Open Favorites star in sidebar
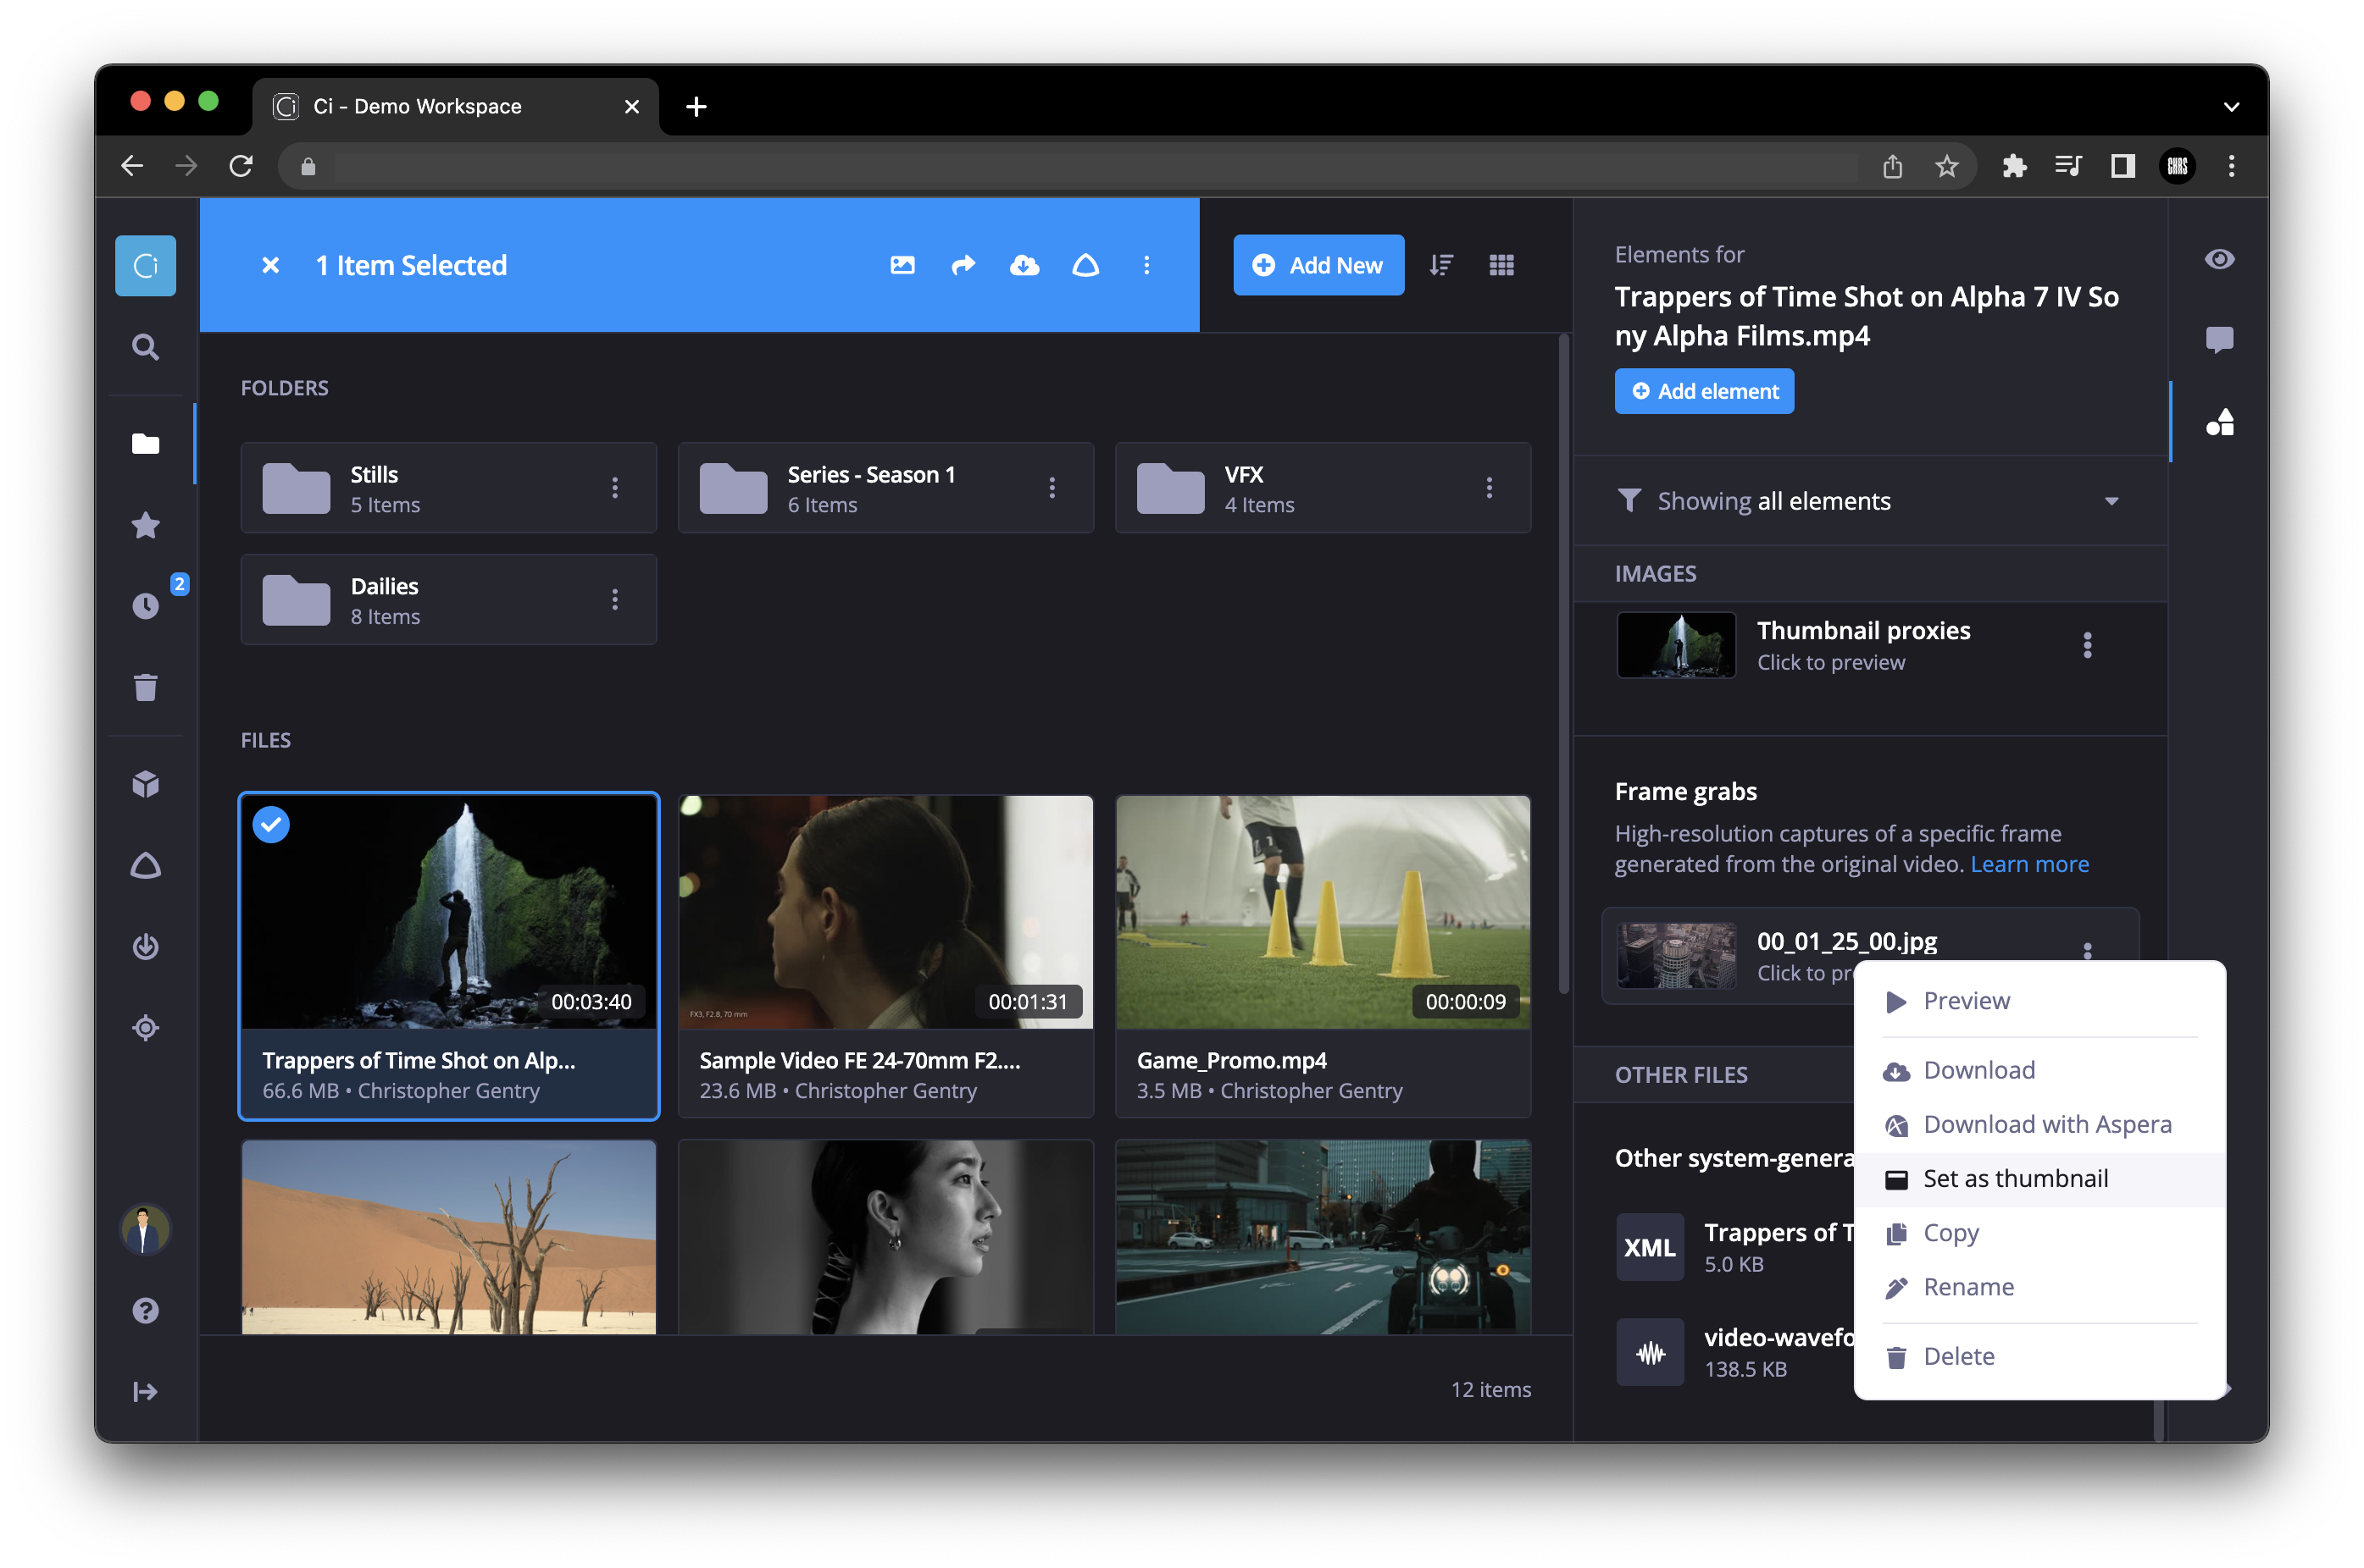This screenshot has width=2364, height=1568. 145,524
